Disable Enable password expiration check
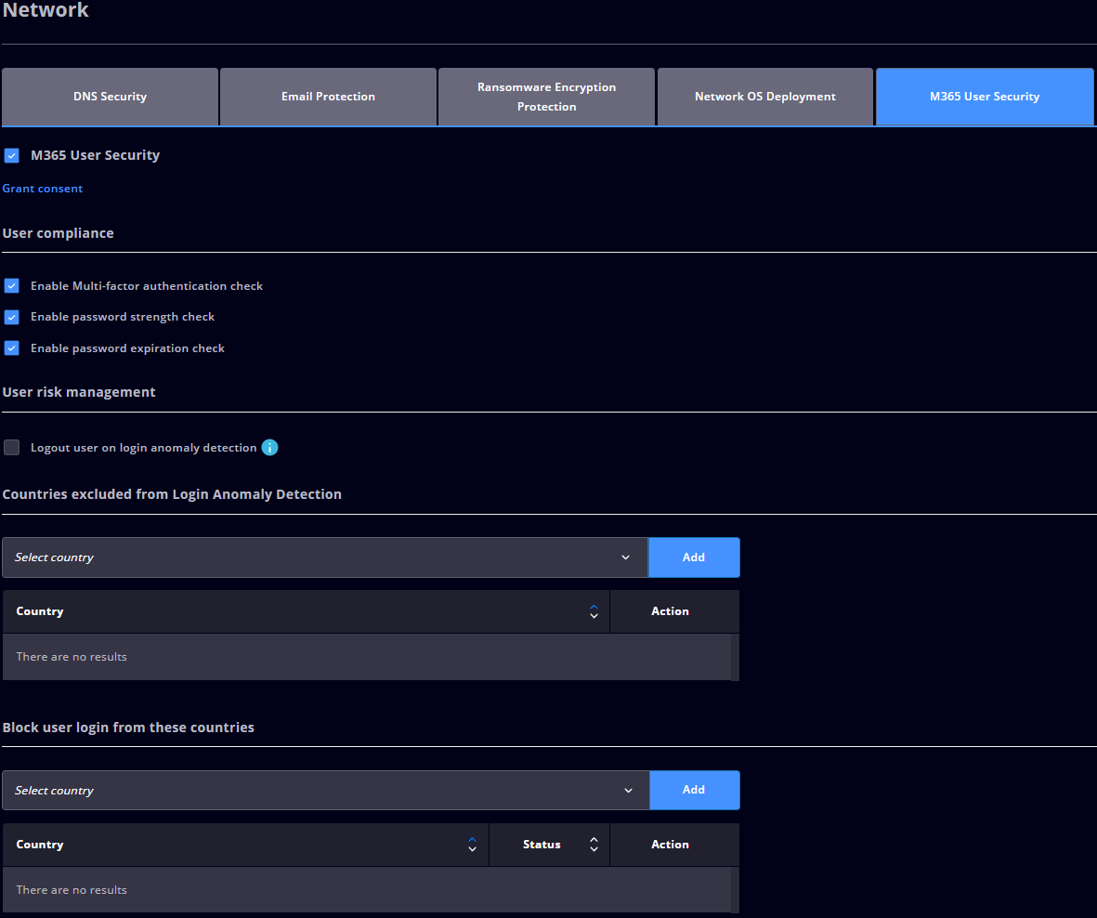The height and width of the screenshot is (918, 1097). coord(12,348)
